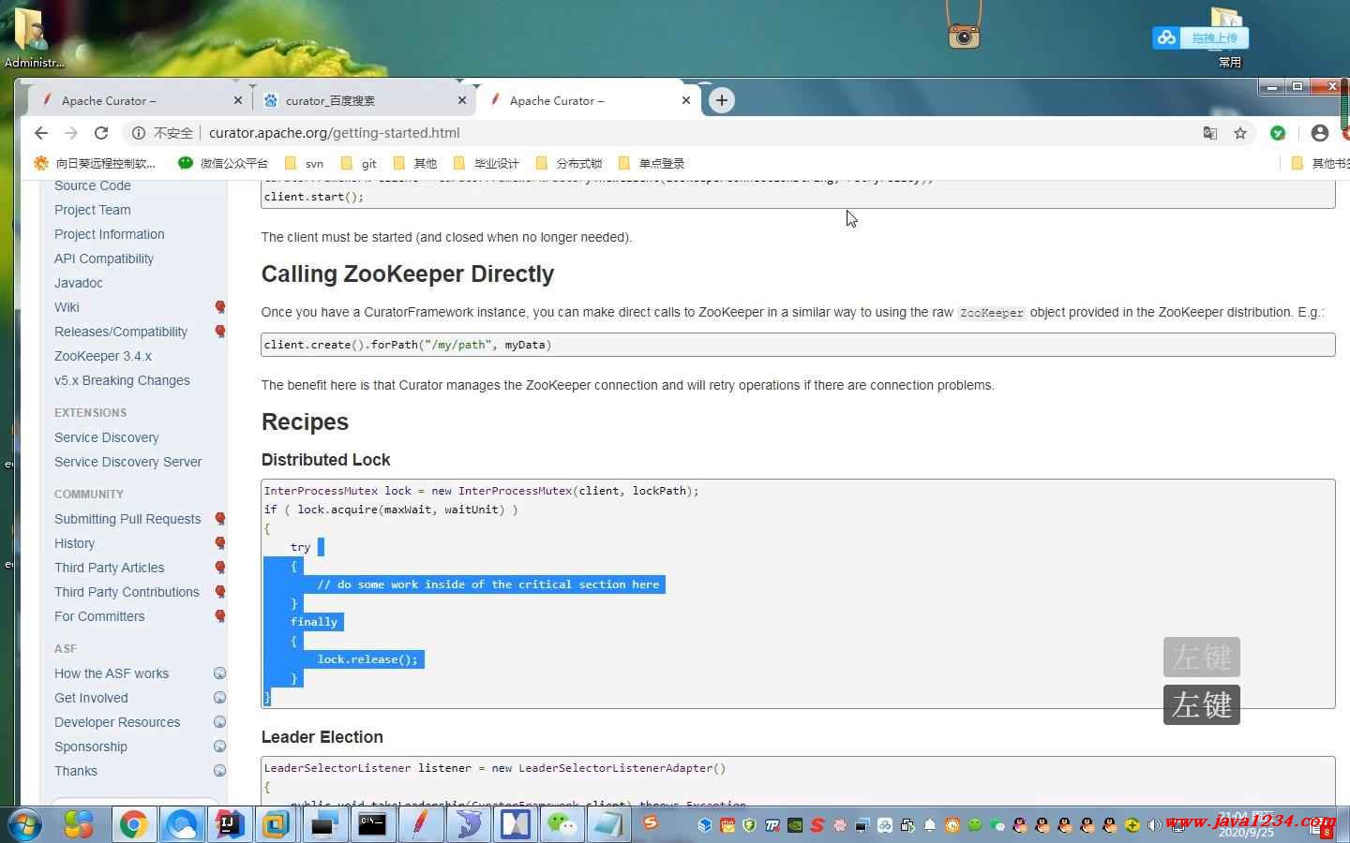Open the Windows Start button

click(25, 824)
